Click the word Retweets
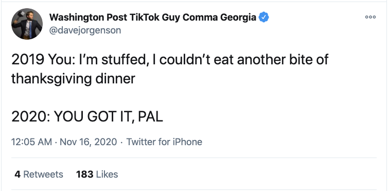This screenshot has height=191, width=388. 43,175
